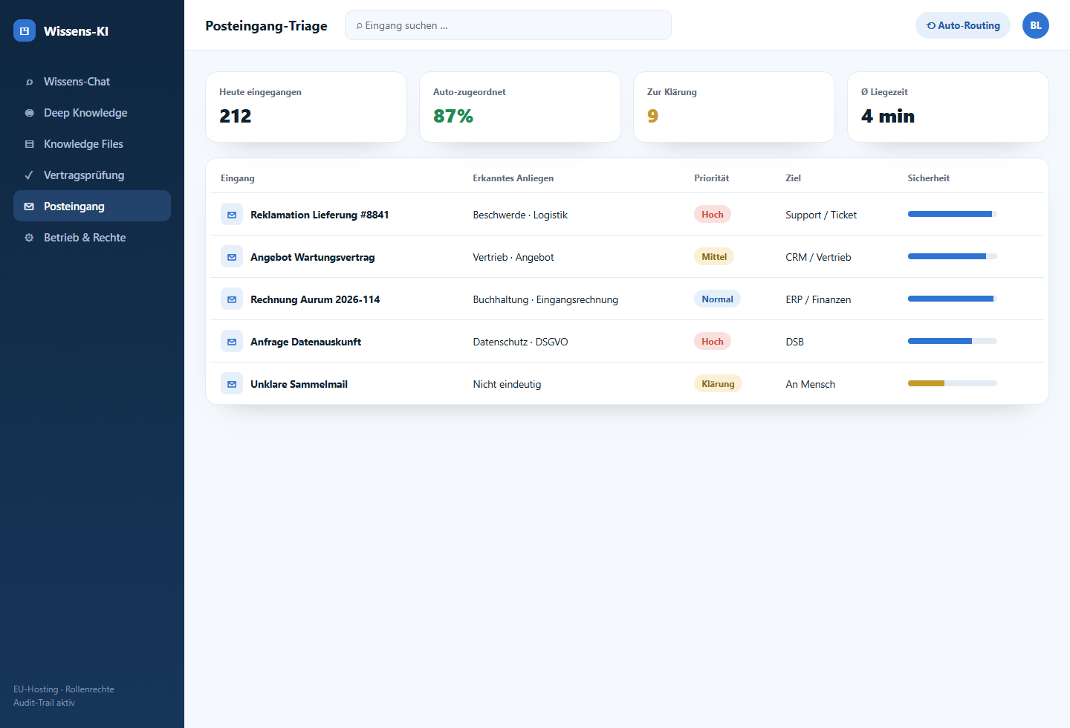
Task: Click Hoch badge in Reklamation Lieferung row
Action: click(713, 214)
